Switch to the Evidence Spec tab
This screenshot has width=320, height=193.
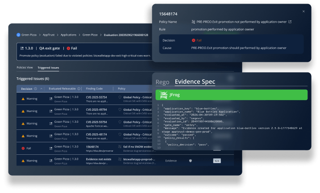tap(195, 81)
